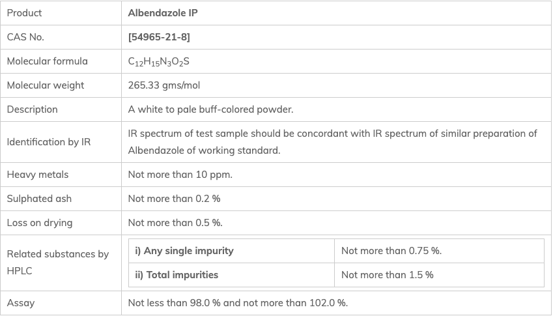Click the "Loss on drying" row label
The height and width of the screenshot is (316, 553).
pos(40,223)
